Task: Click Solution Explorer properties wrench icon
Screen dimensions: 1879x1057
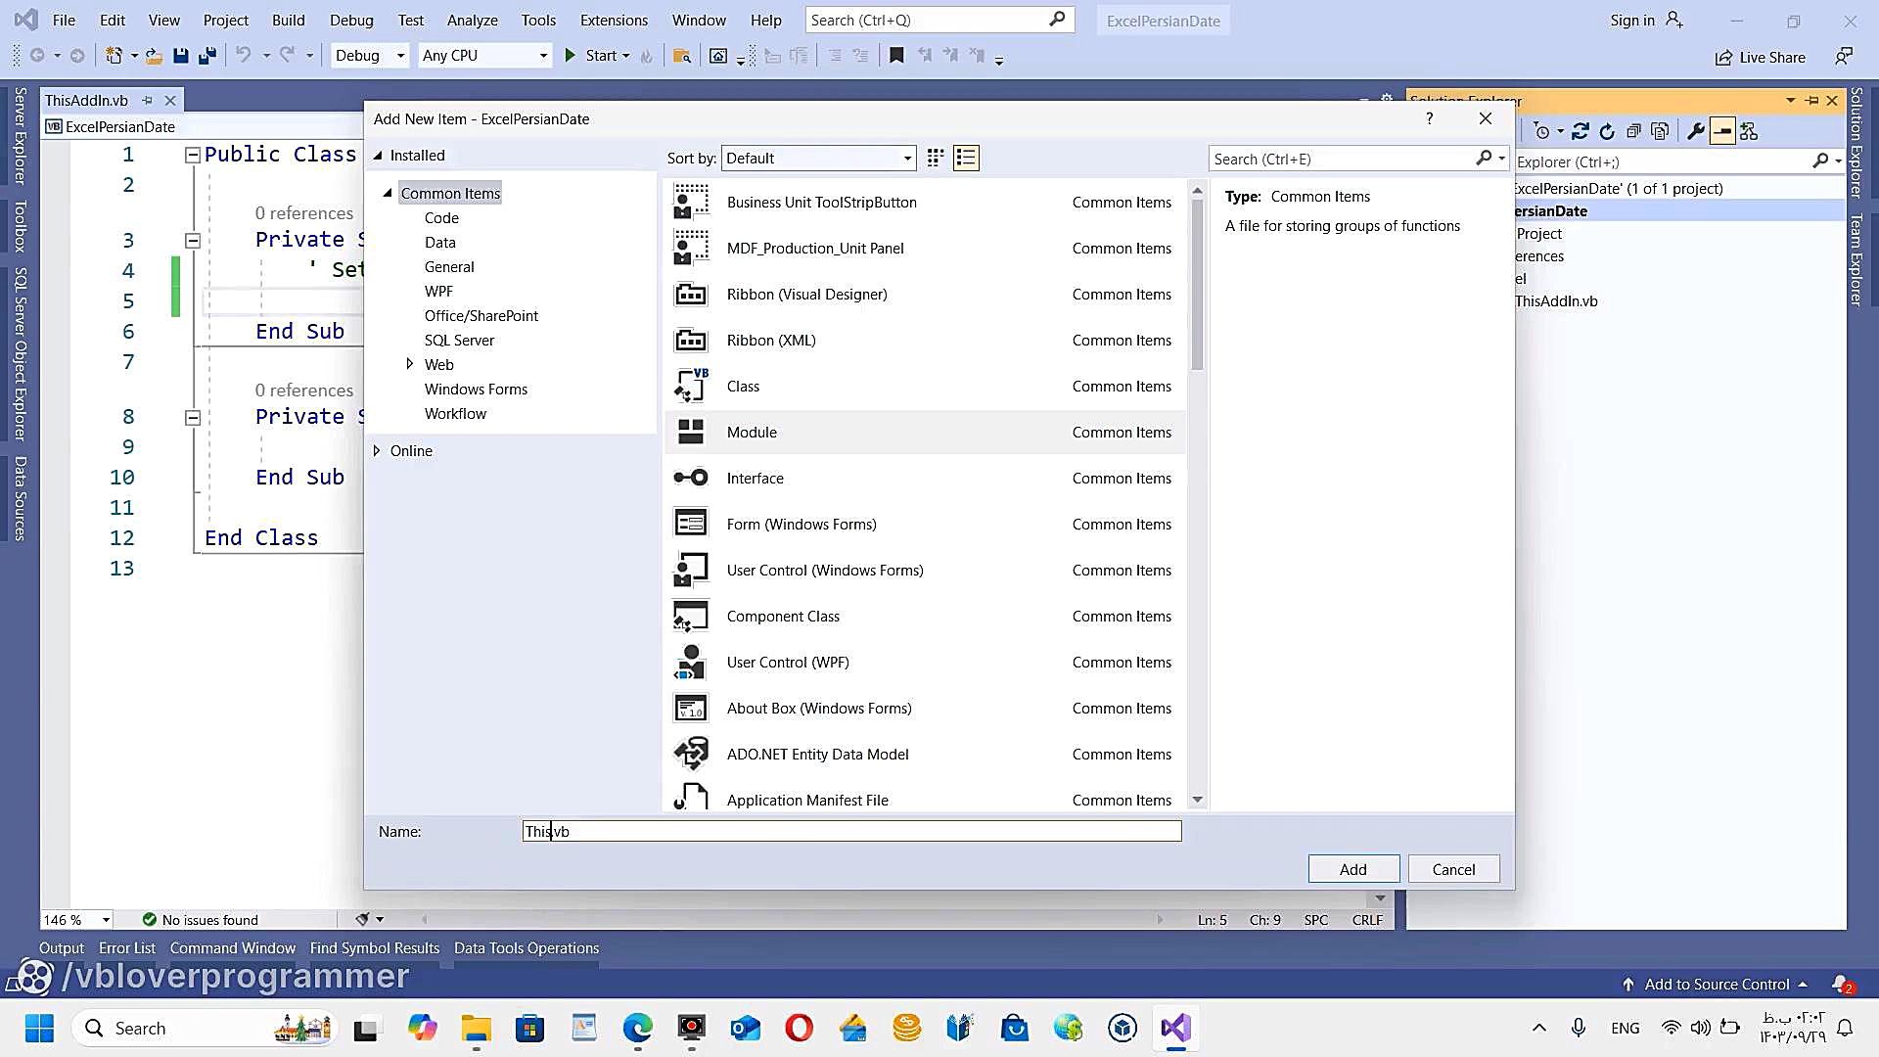Action: point(1696,131)
